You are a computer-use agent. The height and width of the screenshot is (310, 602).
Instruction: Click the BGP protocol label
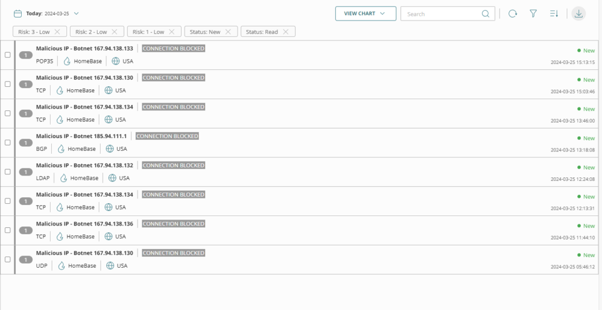[42, 149]
